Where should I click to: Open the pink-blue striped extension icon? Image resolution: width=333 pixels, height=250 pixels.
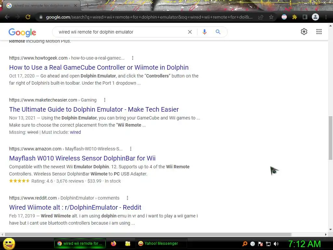[x=284, y=17]
